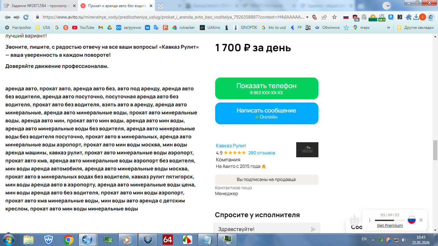The image size is (438, 246).
Task: Open the maps bookmark
Action: 361,28
